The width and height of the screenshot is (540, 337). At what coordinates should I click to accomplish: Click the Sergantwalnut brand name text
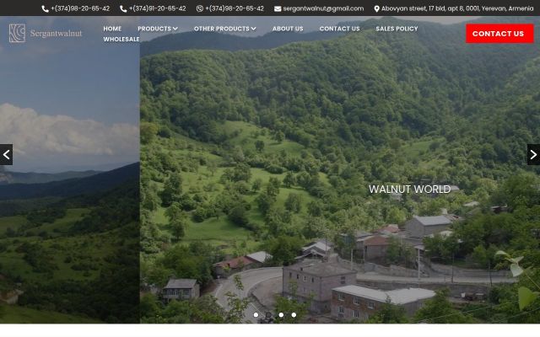[57, 34]
